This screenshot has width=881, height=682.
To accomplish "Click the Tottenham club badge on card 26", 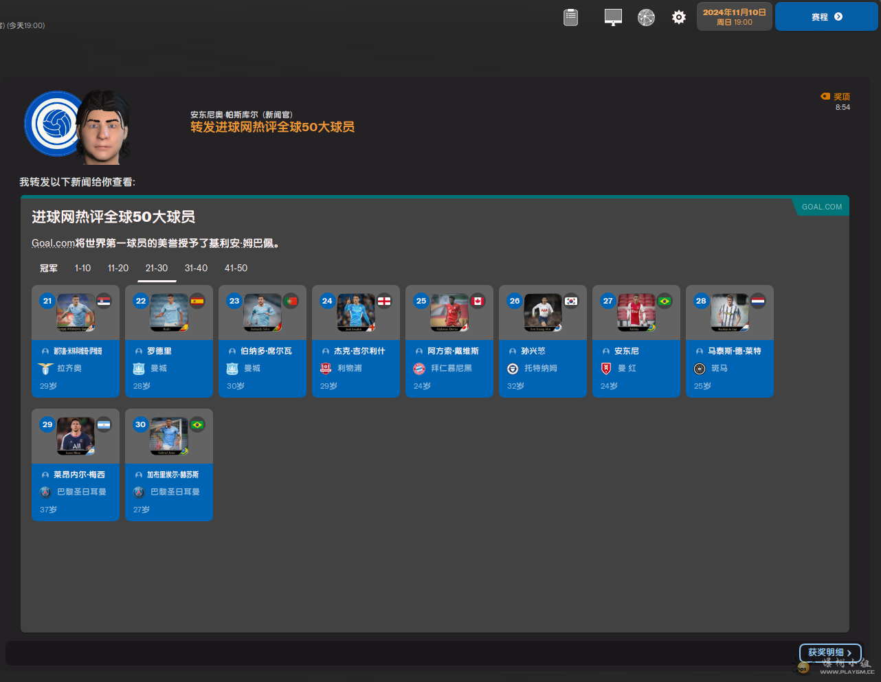I will (513, 369).
